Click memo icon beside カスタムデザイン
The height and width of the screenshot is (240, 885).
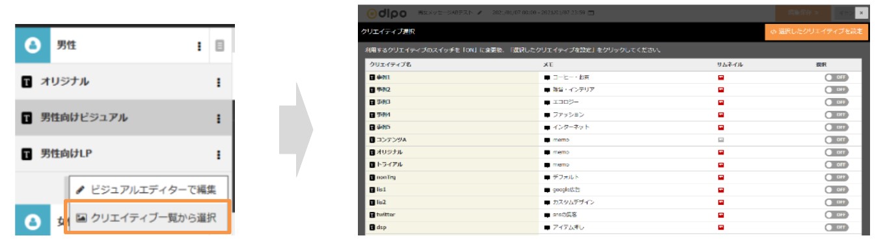coord(547,202)
